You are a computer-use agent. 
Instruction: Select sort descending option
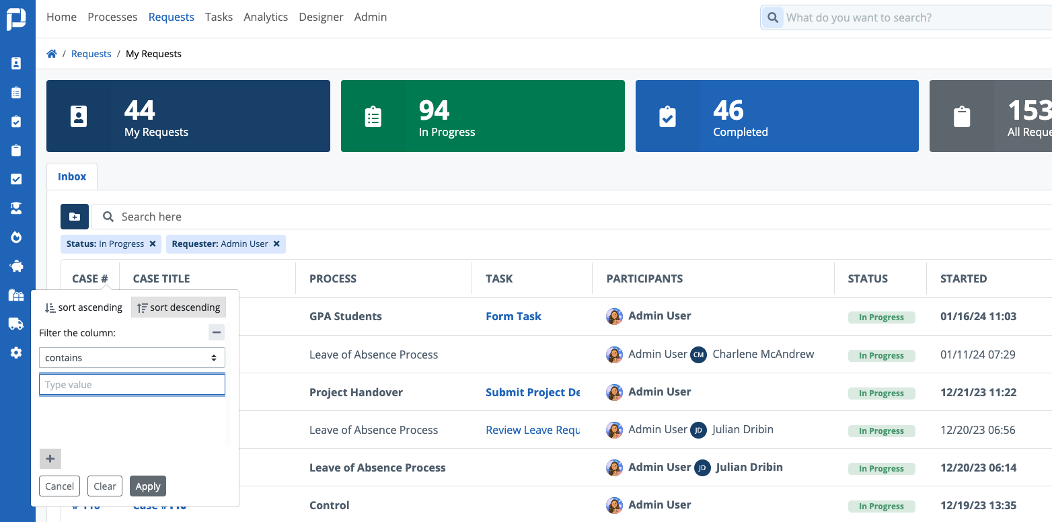coord(178,307)
